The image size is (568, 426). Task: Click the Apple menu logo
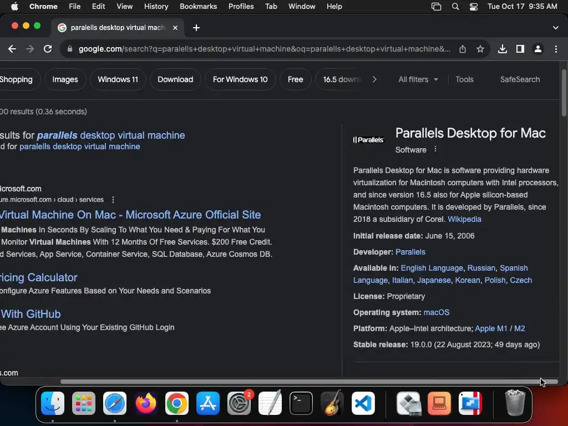(14, 7)
